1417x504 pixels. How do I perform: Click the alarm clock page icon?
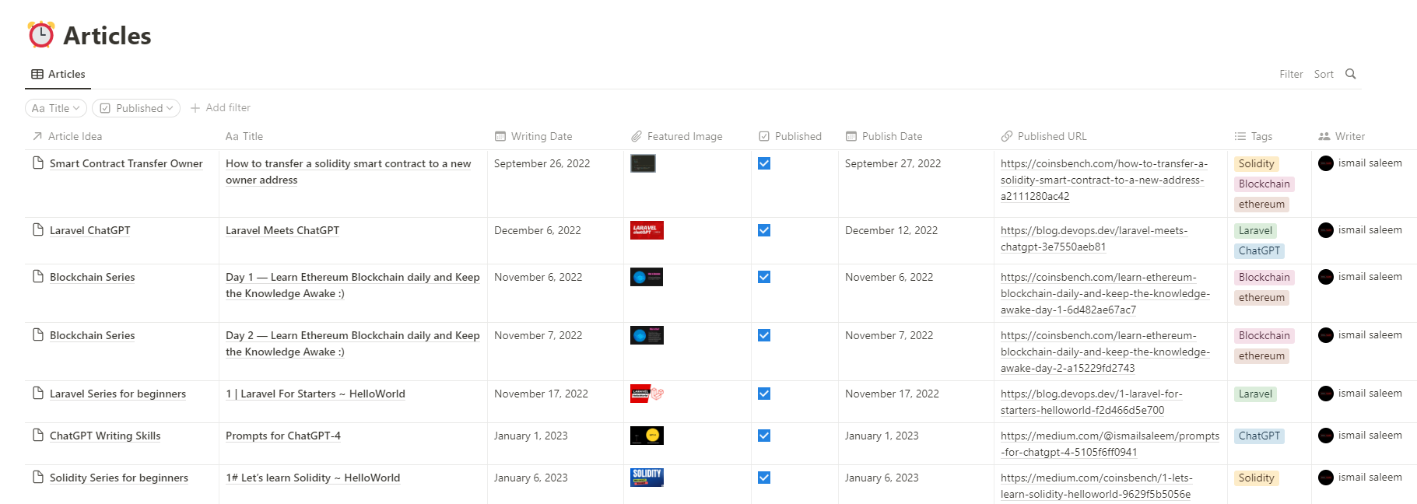[x=41, y=35]
